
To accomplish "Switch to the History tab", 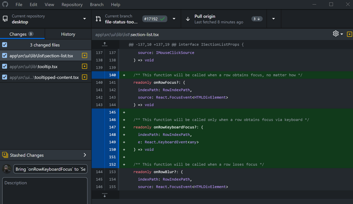I will point(68,34).
